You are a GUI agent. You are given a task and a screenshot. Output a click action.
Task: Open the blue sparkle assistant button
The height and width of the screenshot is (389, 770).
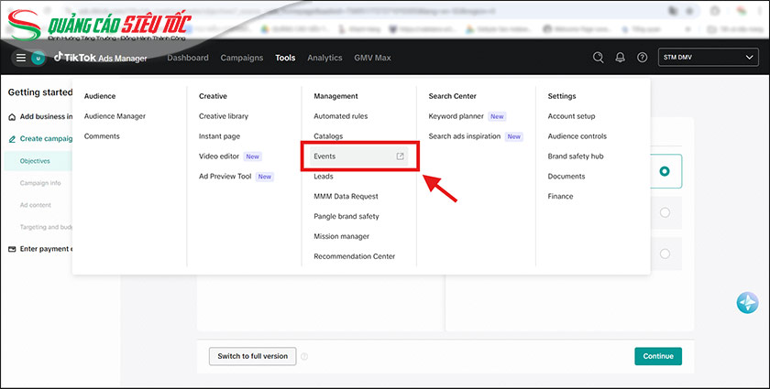pos(747,303)
